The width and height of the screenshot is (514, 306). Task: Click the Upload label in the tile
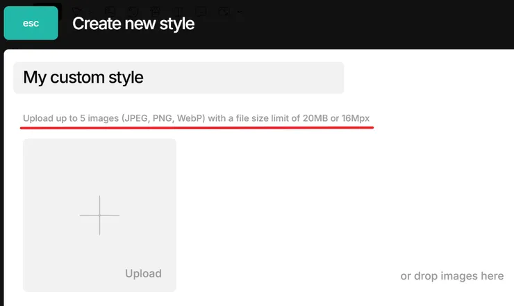click(x=143, y=273)
